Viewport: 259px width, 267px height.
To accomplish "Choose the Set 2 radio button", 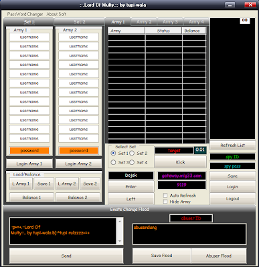I will click(x=132, y=154).
